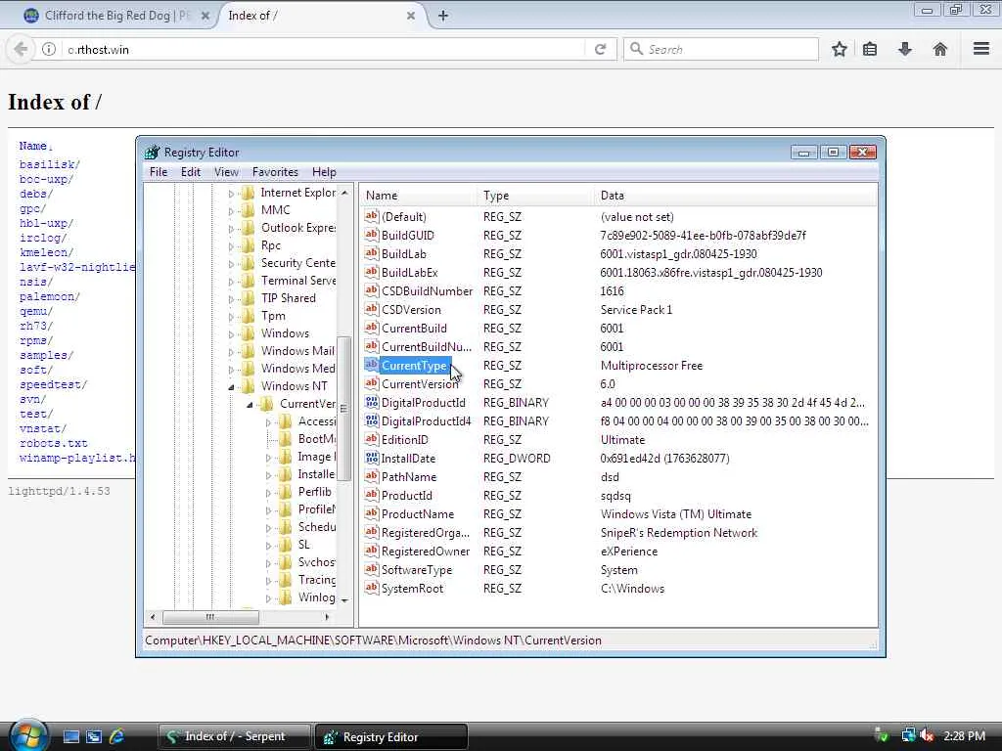
Task: Expand the Windows registry key
Action: pyautogui.click(x=231, y=334)
